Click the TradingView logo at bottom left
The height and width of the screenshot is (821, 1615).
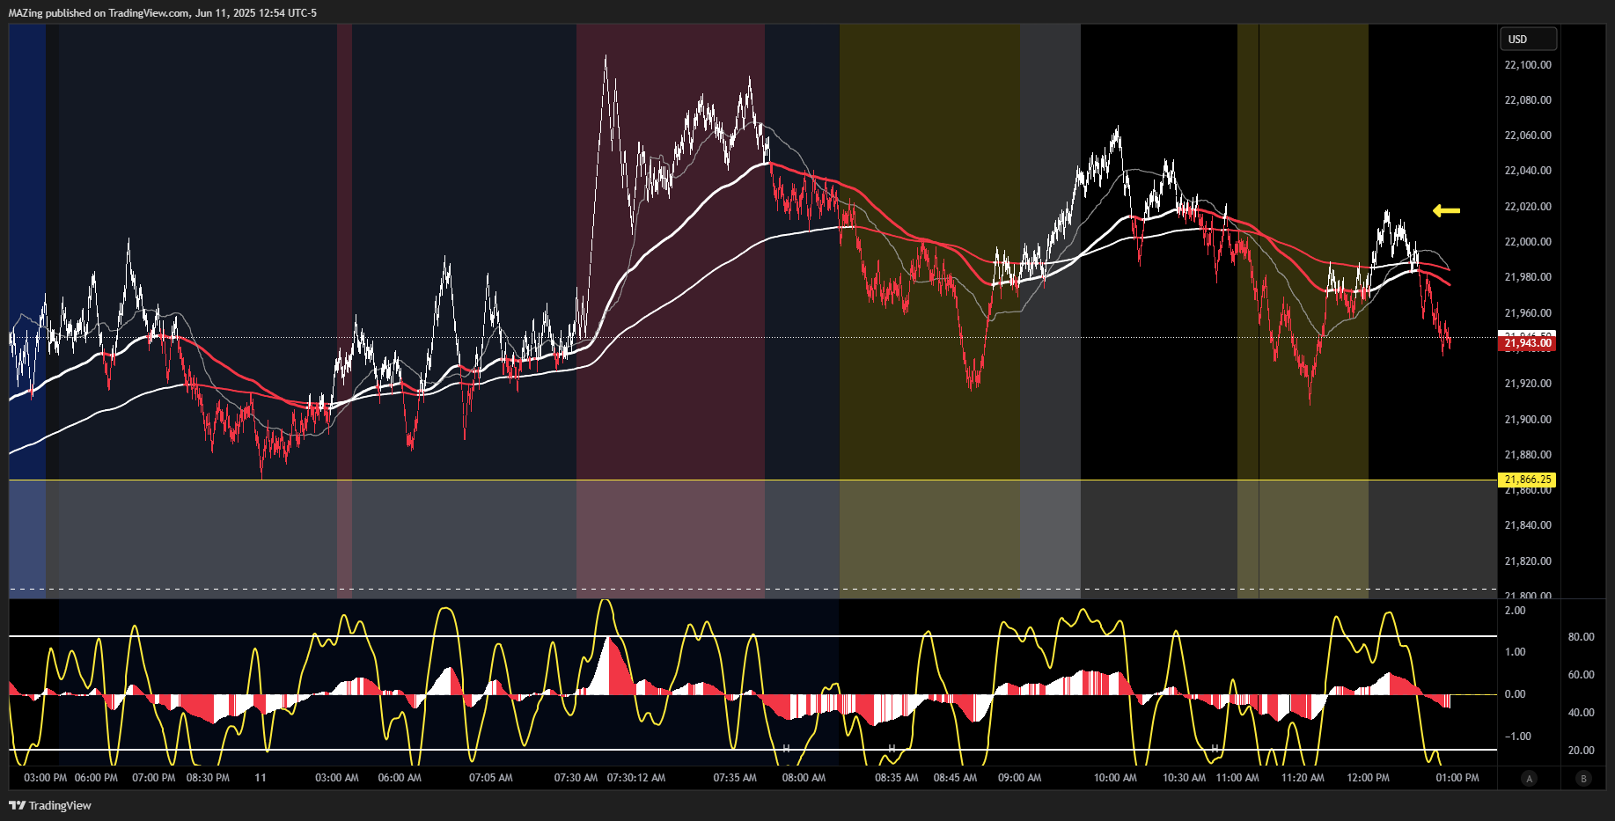50,805
